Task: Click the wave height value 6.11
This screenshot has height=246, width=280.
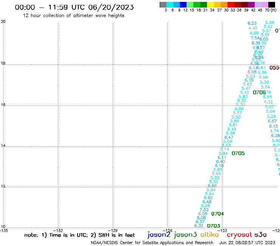Action: click(222, 157)
